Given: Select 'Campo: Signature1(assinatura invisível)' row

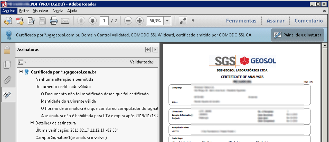Looking at the screenshot, I should tap(71, 138).
